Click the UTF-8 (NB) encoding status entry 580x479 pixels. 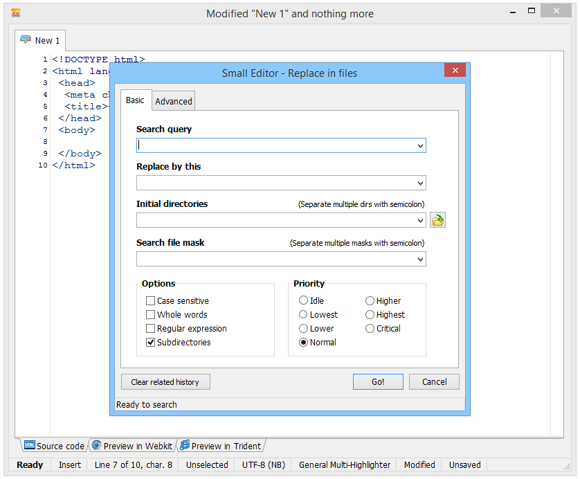pos(264,465)
